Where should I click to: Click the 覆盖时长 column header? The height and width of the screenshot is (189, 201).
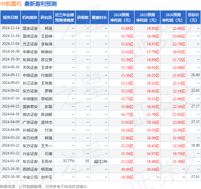pos(99,18)
